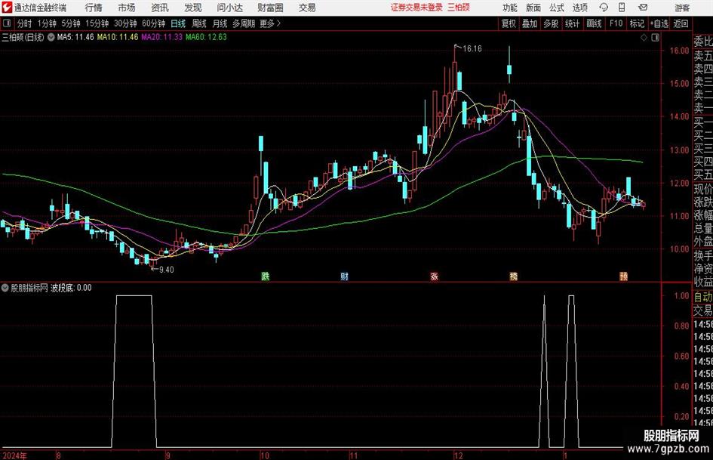Screen dimensions: 713x460
Task: Open the 选项 menu
Action: pos(579,8)
